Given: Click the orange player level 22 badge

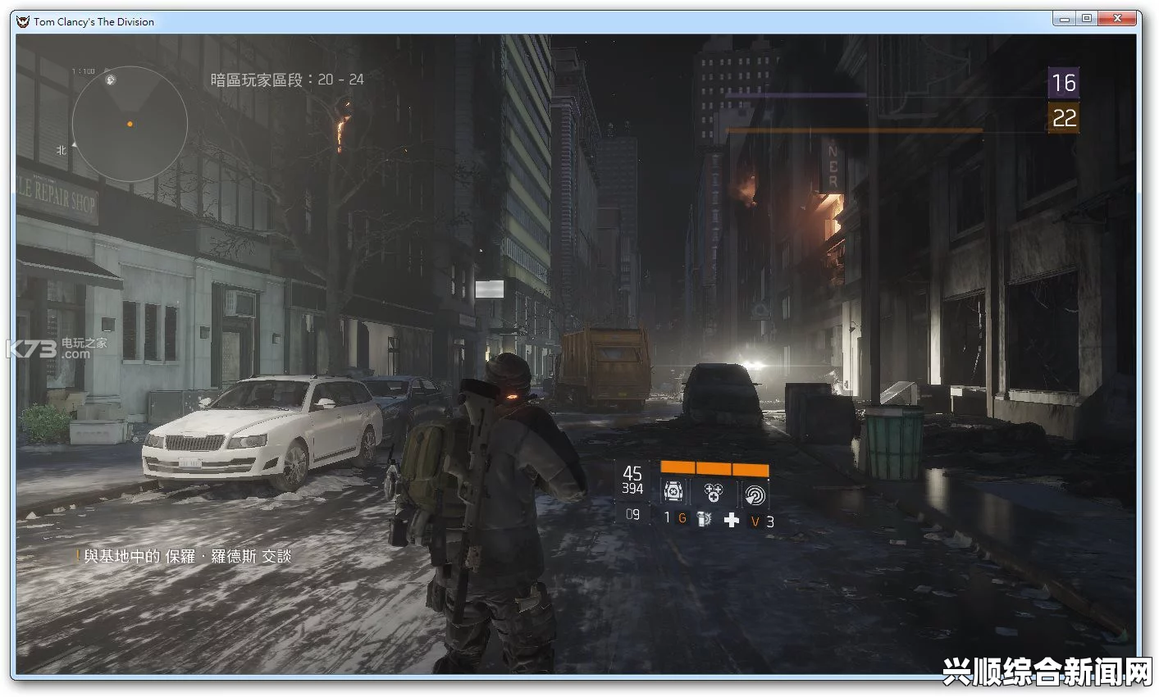Looking at the screenshot, I should pyautogui.click(x=1063, y=118).
